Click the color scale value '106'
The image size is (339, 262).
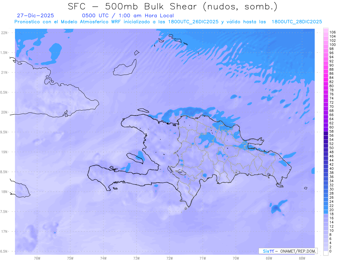(333, 33)
